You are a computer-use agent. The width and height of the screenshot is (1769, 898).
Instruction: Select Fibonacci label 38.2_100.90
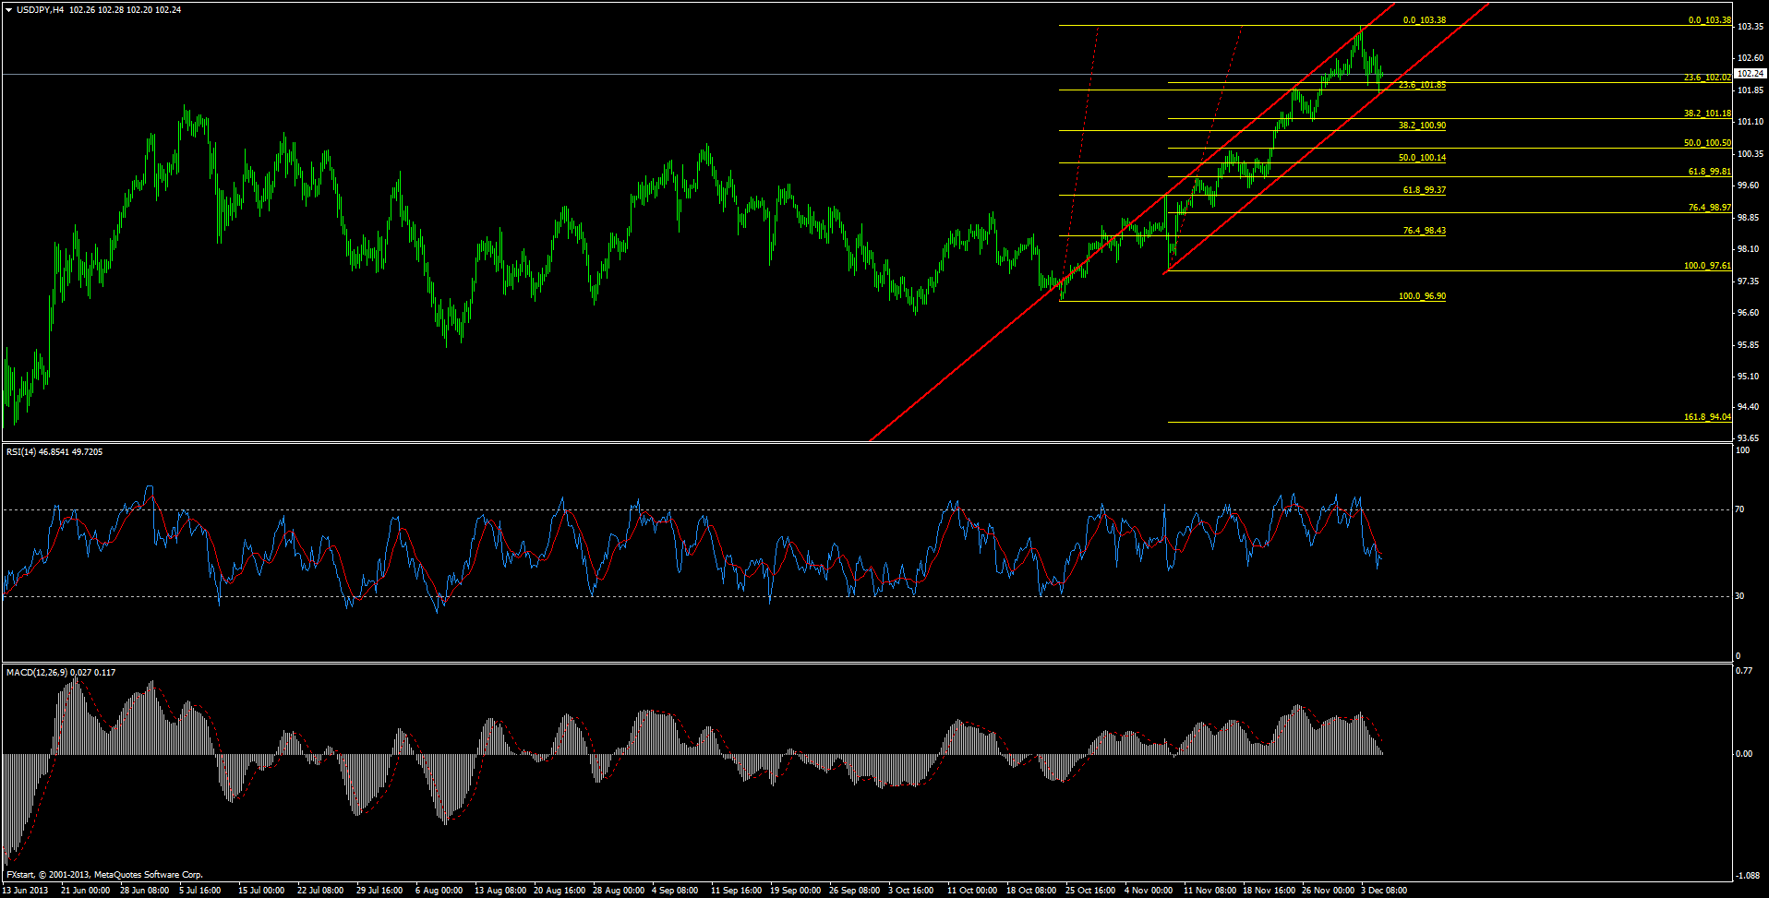[x=1422, y=126]
